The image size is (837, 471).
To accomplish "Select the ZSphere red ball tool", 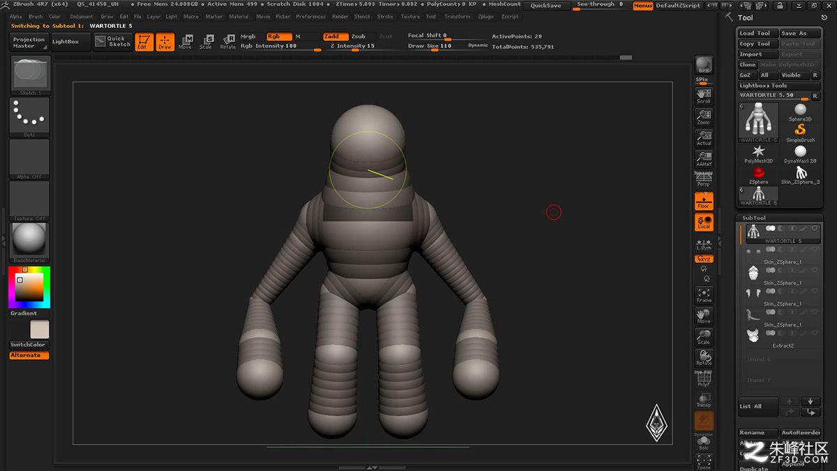I will point(758,176).
